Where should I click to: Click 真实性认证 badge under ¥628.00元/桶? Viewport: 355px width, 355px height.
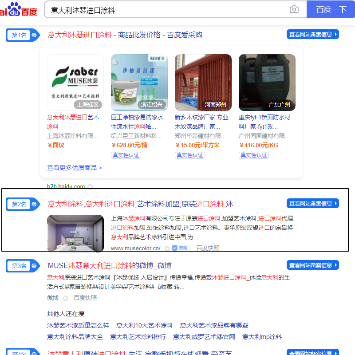click(126, 155)
